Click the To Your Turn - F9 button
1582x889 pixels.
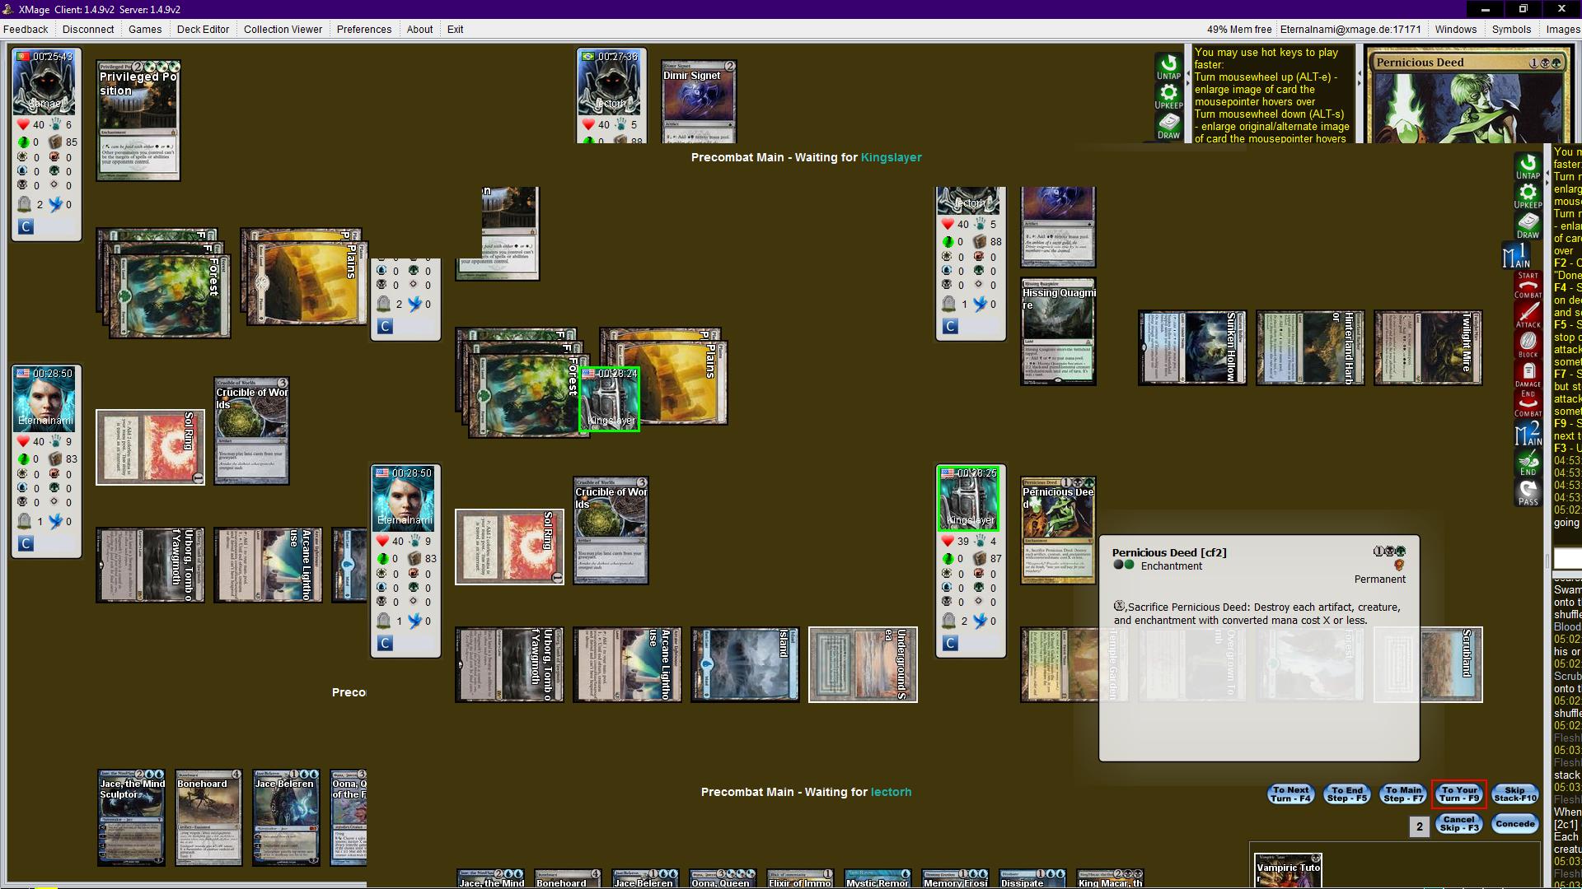[x=1459, y=794]
